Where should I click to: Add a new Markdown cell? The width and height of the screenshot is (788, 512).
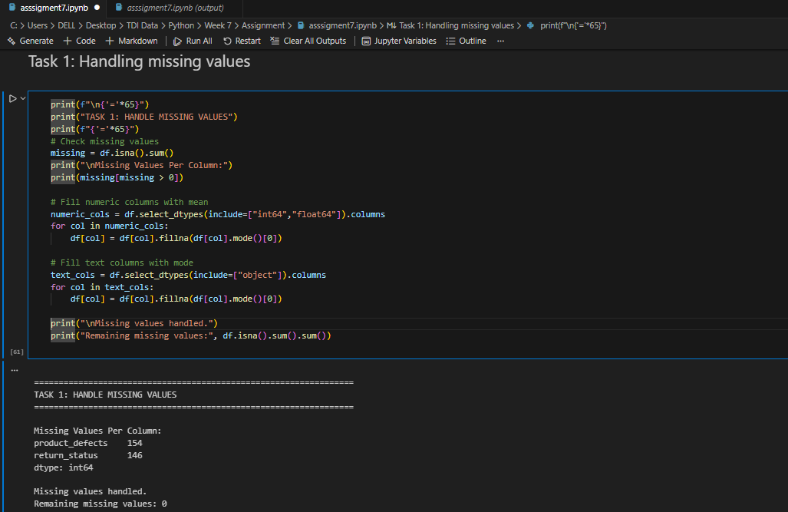pyautogui.click(x=132, y=41)
